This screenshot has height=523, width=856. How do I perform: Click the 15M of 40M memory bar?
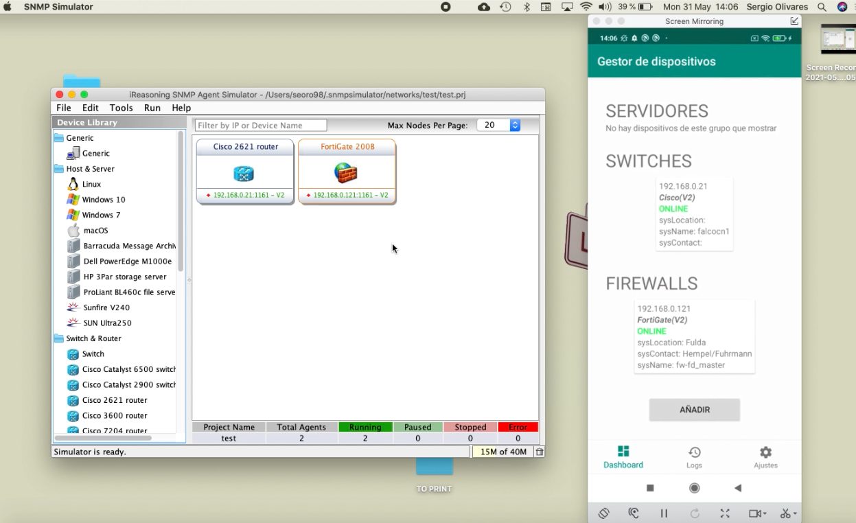[503, 452]
